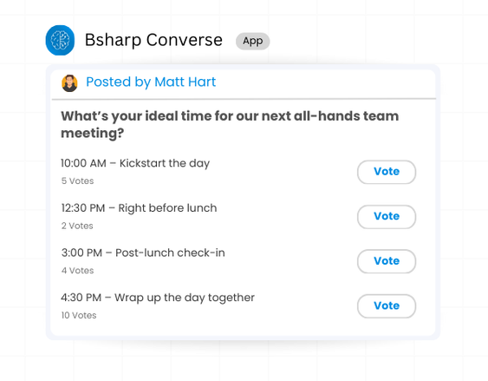Open the Posted by Matt Hart link
This screenshot has width=488, height=381.
pyautogui.click(x=151, y=82)
